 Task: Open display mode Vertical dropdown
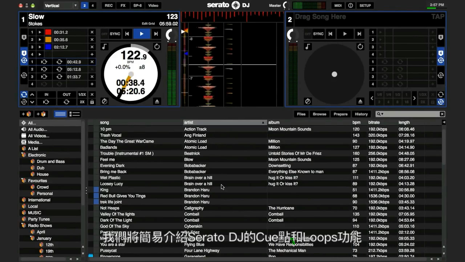click(x=60, y=5)
